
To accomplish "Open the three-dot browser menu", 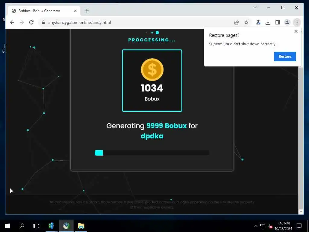I will [297, 22].
